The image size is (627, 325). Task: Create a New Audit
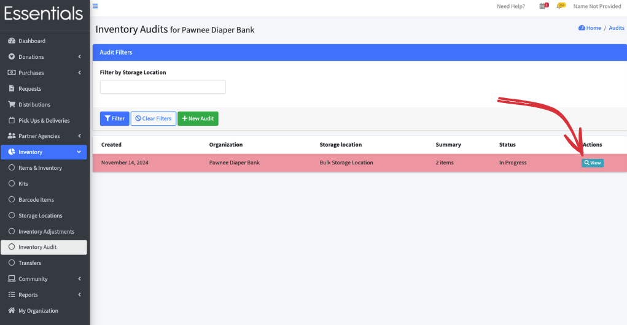tap(198, 118)
